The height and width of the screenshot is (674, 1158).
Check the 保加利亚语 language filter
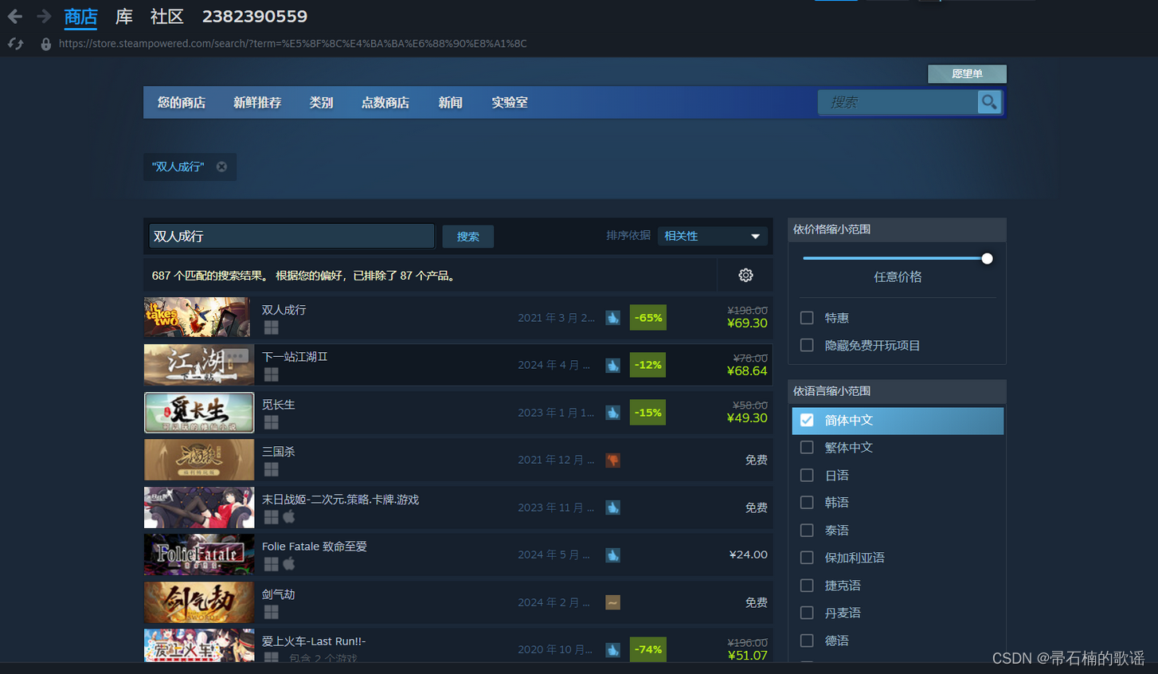click(807, 558)
